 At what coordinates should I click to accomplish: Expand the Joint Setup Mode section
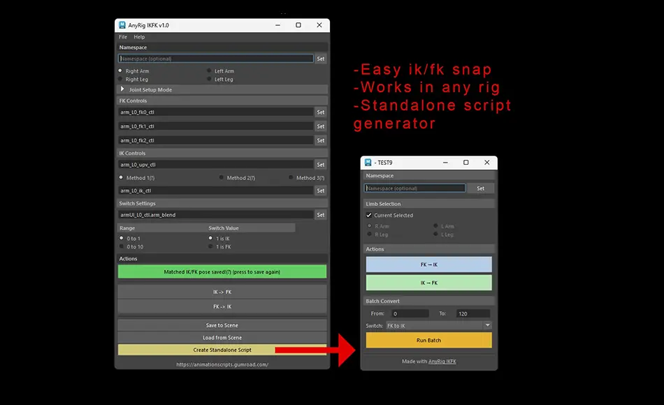click(122, 89)
